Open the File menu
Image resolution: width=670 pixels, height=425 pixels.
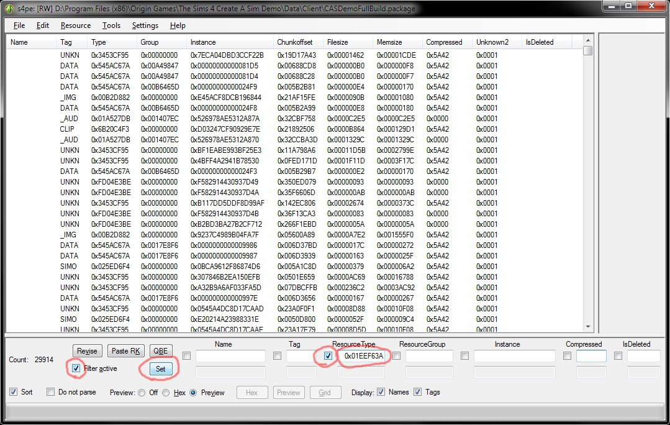point(19,25)
